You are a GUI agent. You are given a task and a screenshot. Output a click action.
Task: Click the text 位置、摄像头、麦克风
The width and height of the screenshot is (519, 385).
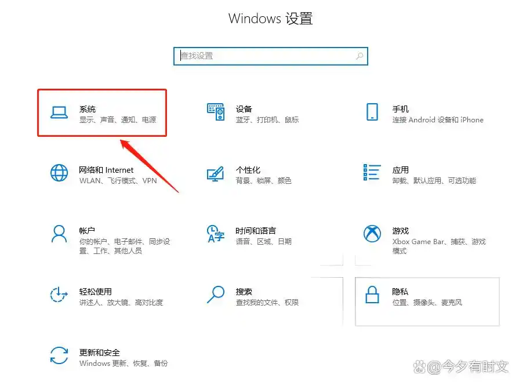[x=427, y=302]
